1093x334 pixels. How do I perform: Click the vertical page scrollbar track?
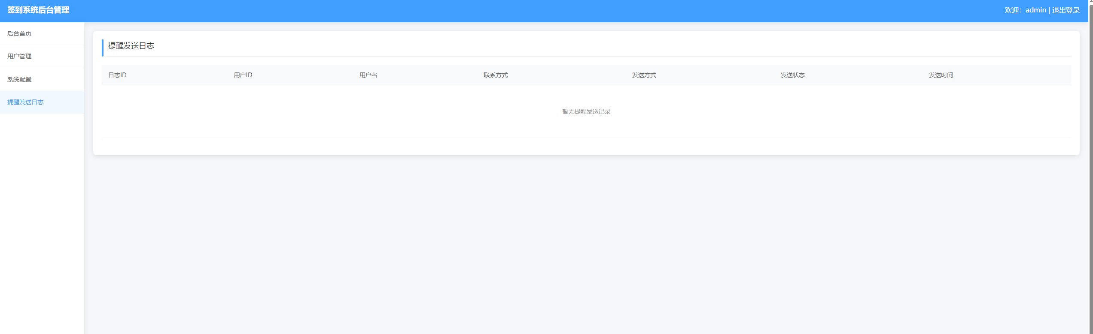click(1090, 172)
